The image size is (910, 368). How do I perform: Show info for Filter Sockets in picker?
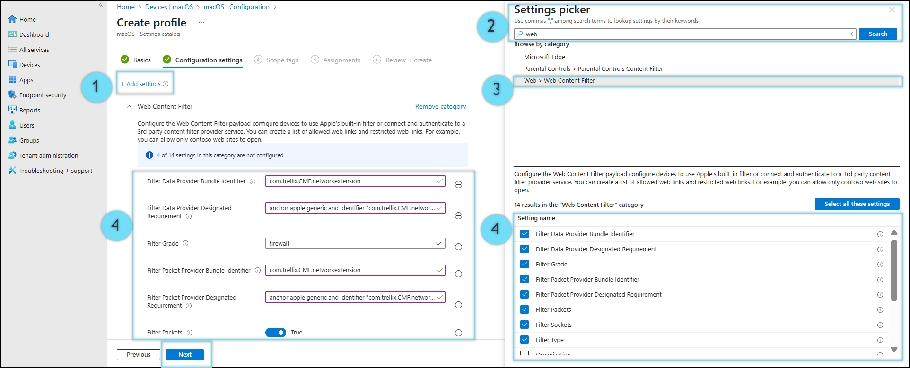(x=880, y=325)
